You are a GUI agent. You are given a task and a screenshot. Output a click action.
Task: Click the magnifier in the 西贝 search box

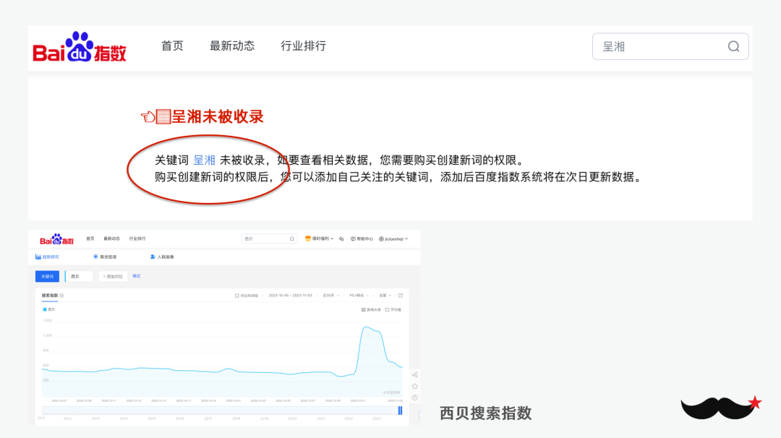(292, 239)
